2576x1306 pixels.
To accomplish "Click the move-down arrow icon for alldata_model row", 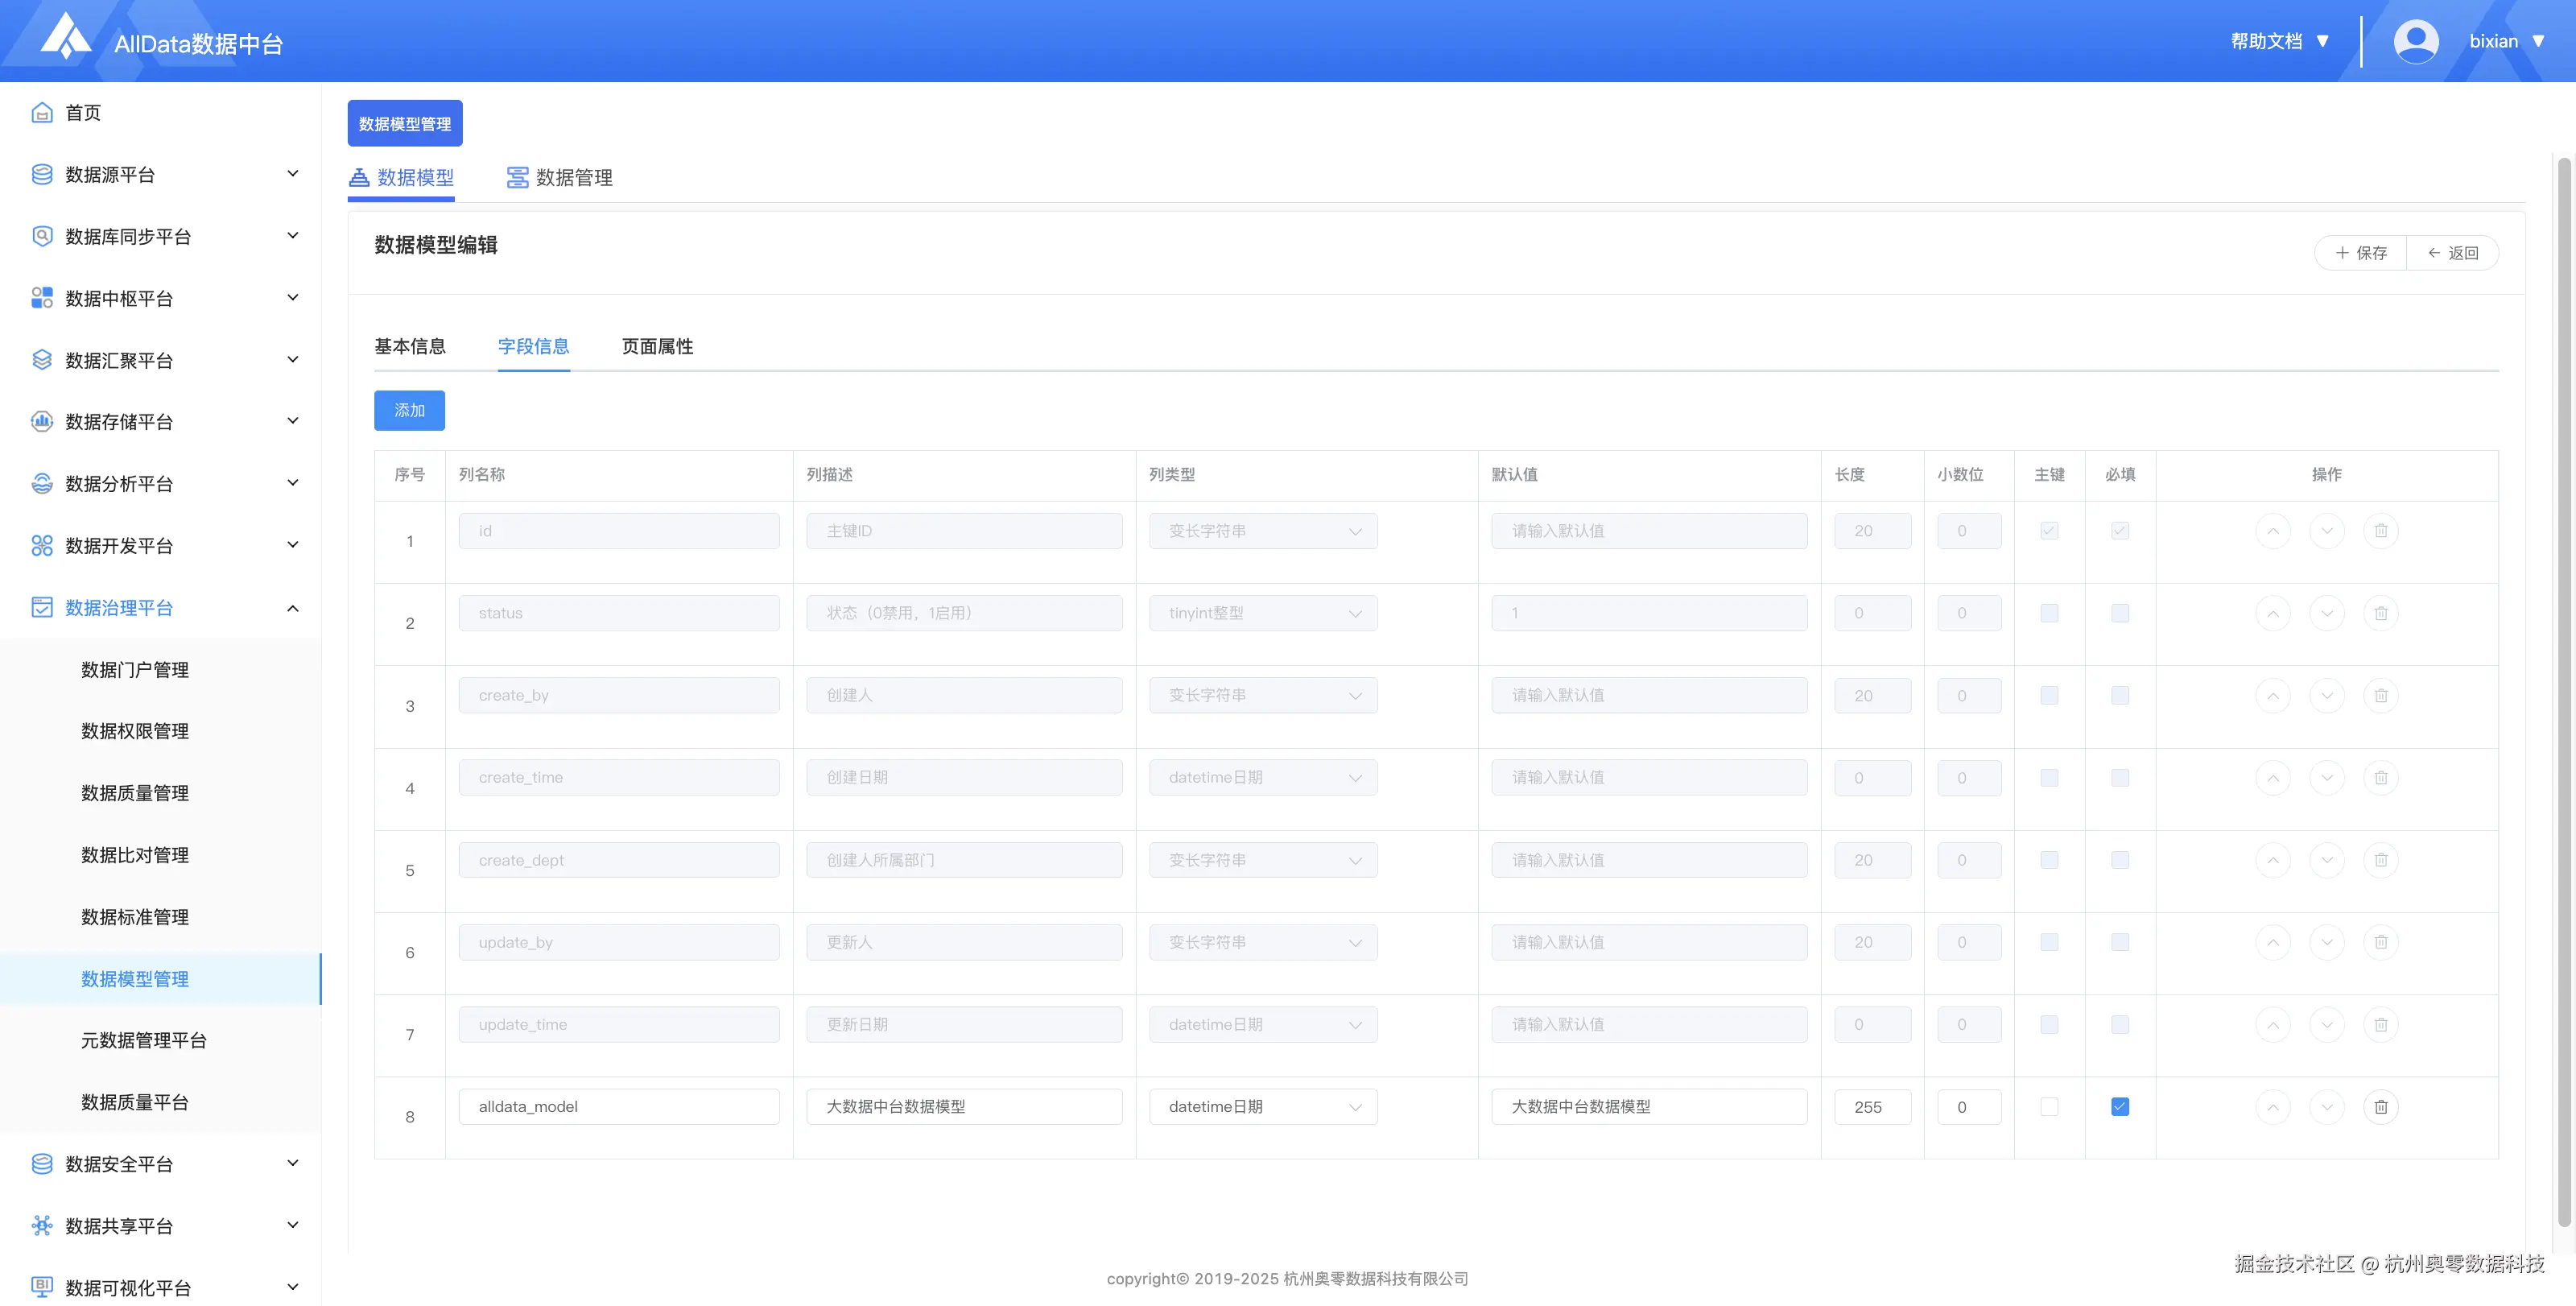I will pyautogui.click(x=2326, y=1107).
